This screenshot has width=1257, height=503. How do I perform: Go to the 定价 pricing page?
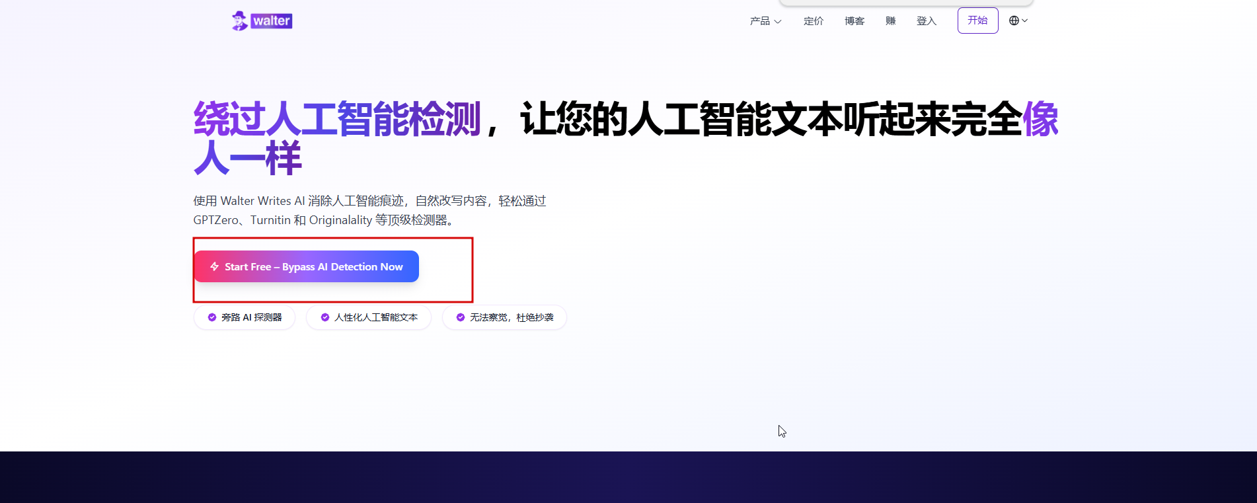[x=814, y=21]
